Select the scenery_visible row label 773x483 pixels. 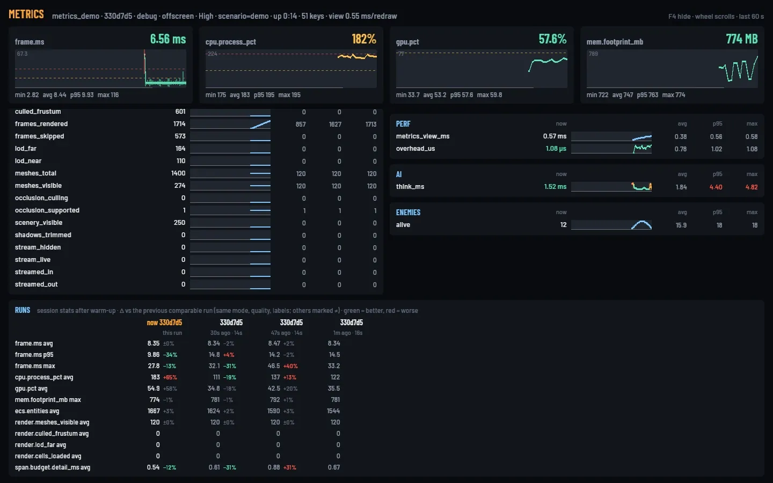click(x=39, y=223)
